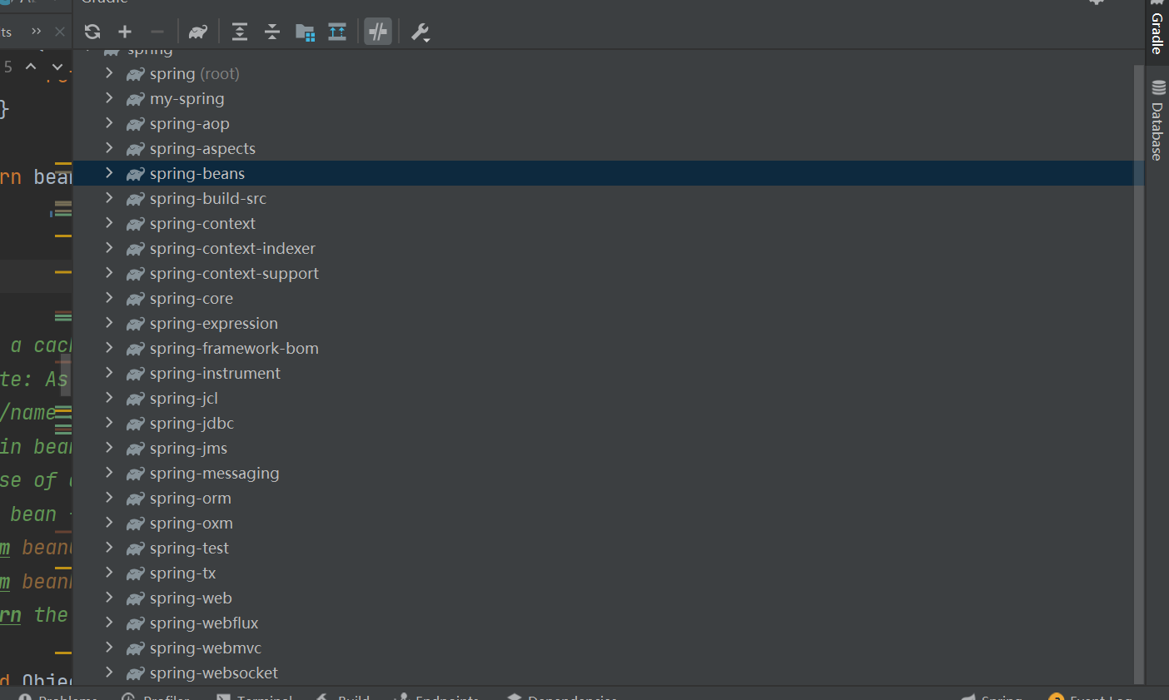Close the editor tab with X
Viewport: 1169px width, 700px height.
(60, 32)
